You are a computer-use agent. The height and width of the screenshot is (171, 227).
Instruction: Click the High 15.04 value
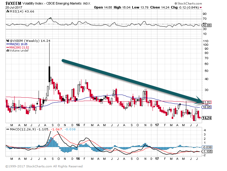[122, 7]
